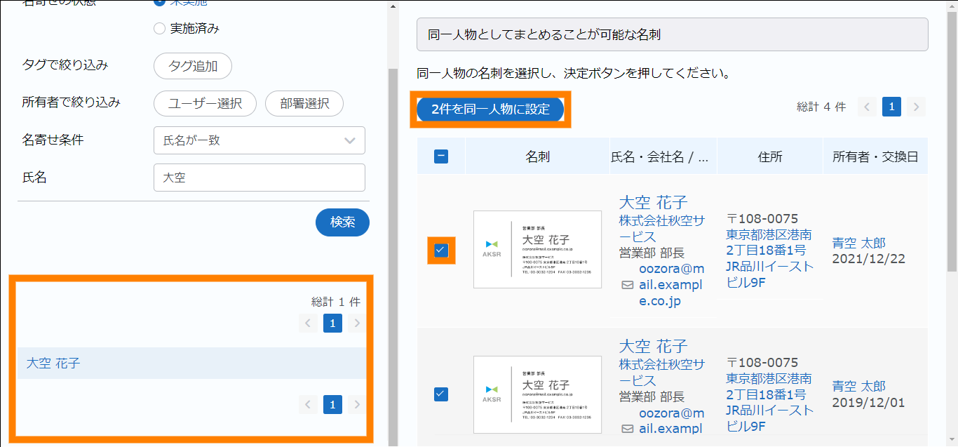This screenshot has width=958, height=447.
Task: Open first business card thumbnail dated 2021/12/22
Action: (x=537, y=249)
